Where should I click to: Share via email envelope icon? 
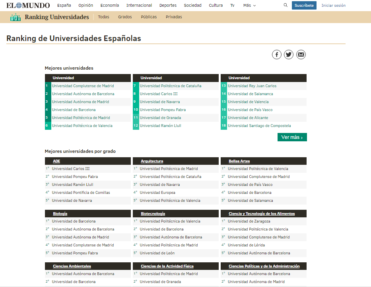301,55
